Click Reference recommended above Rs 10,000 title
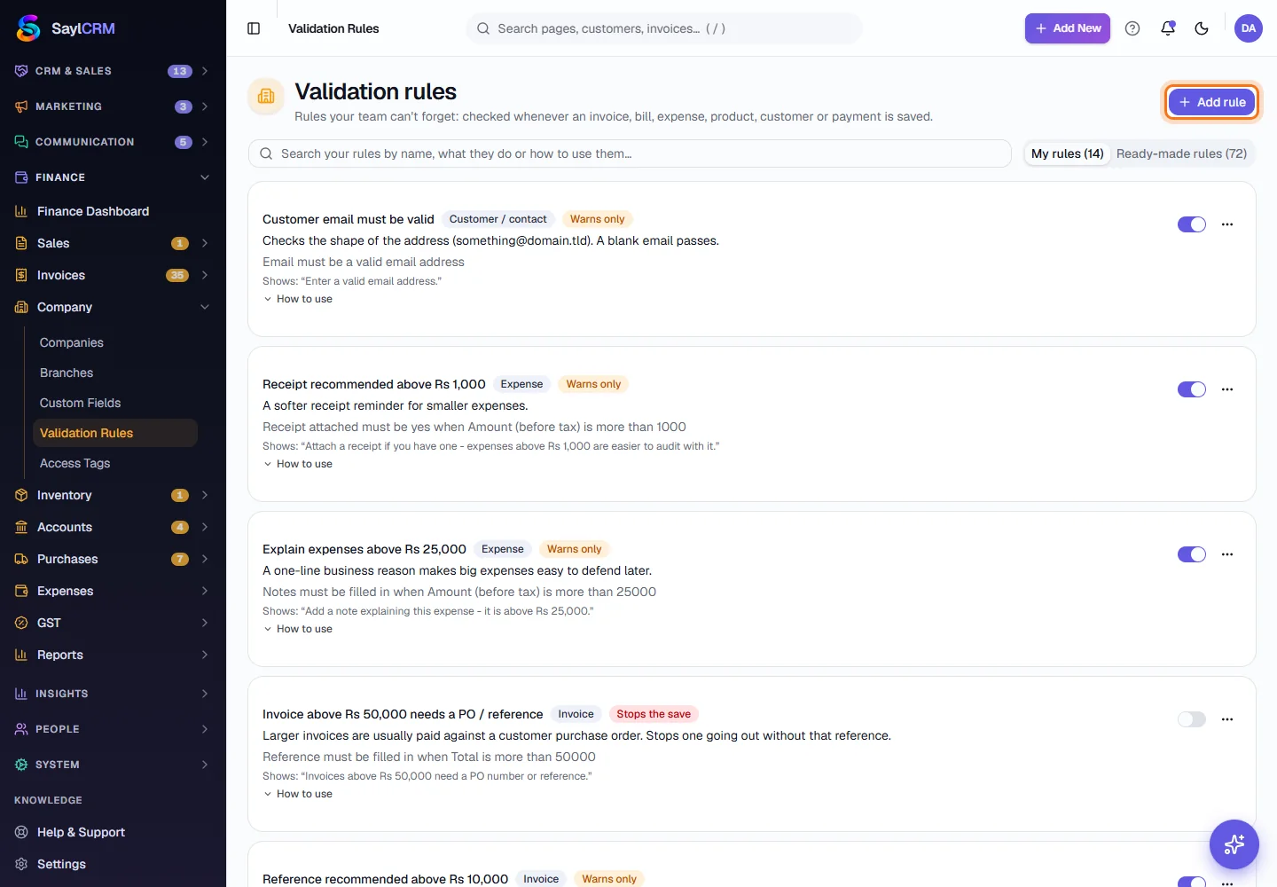The image size is (1277, 887). 385,879
